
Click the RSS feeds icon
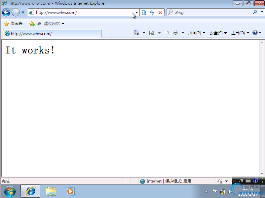tap(152, 33)
